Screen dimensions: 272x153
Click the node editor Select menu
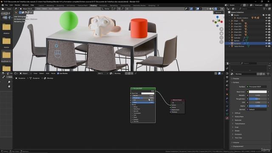click(42, 74)
